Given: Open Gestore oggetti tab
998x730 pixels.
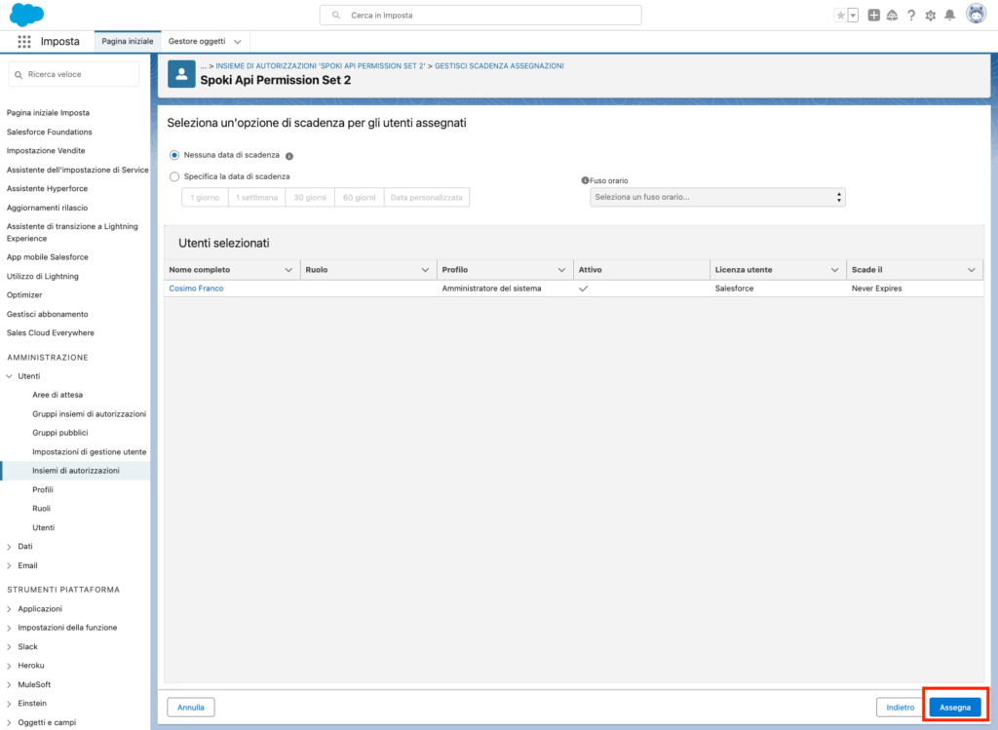Looking at the screenshot, I should 197,42.
